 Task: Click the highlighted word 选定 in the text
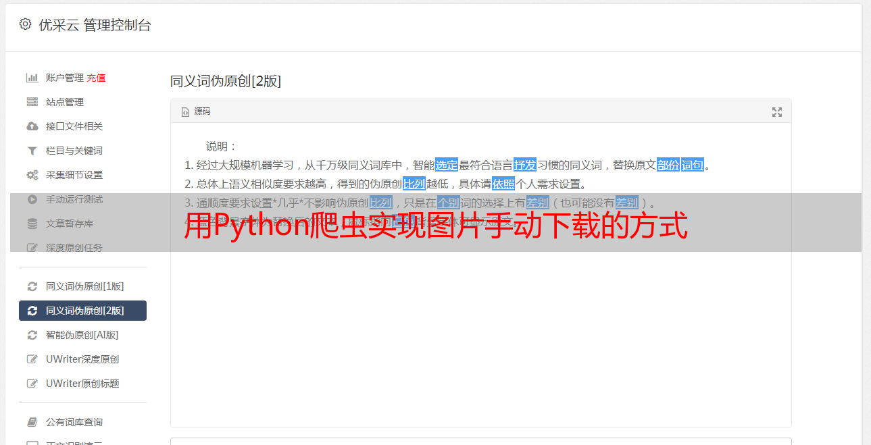[x=447, y=165]
